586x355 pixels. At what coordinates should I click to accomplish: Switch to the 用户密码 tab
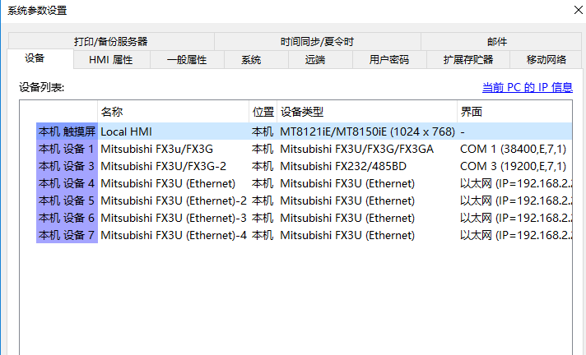click(388, 59)
